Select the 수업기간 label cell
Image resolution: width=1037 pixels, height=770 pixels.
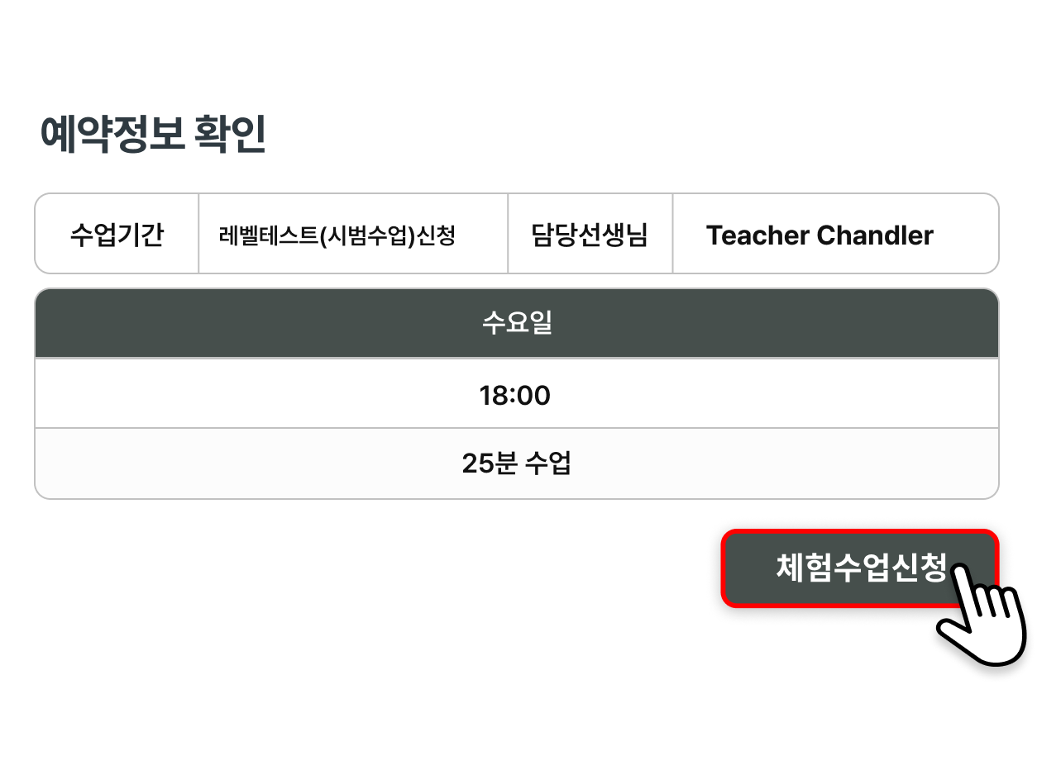point(117,234)
